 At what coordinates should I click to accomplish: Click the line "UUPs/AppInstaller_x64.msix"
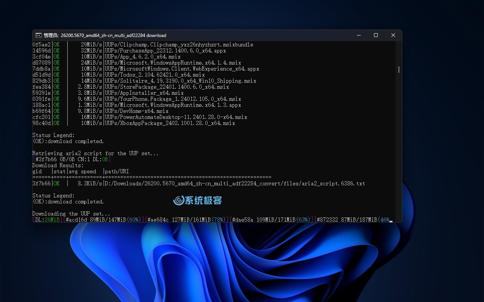[144, 93]
